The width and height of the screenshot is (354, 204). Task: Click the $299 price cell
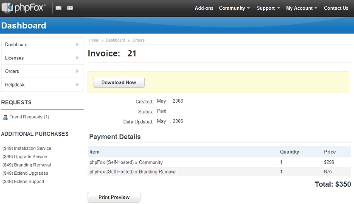click(329, 162)
